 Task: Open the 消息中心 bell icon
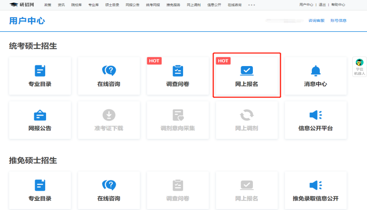(316, 71)
